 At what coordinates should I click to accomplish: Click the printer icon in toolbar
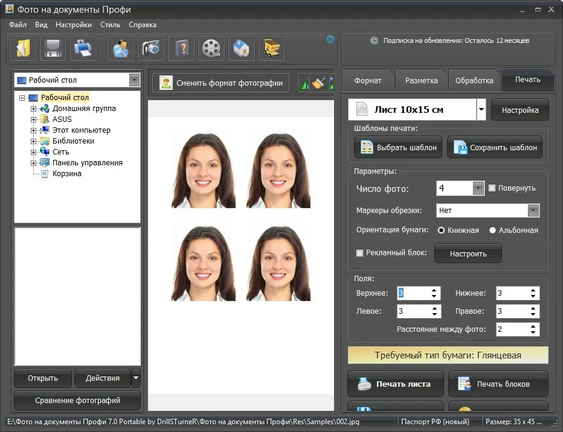click(83, 48)
